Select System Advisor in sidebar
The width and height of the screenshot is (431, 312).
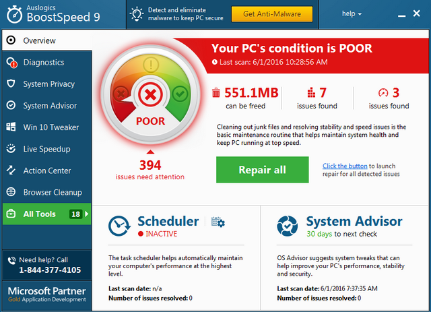click(x=47, y=105)
